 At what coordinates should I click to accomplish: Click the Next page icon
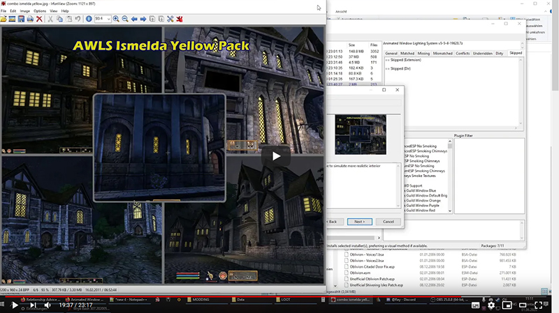pos(161,19)
